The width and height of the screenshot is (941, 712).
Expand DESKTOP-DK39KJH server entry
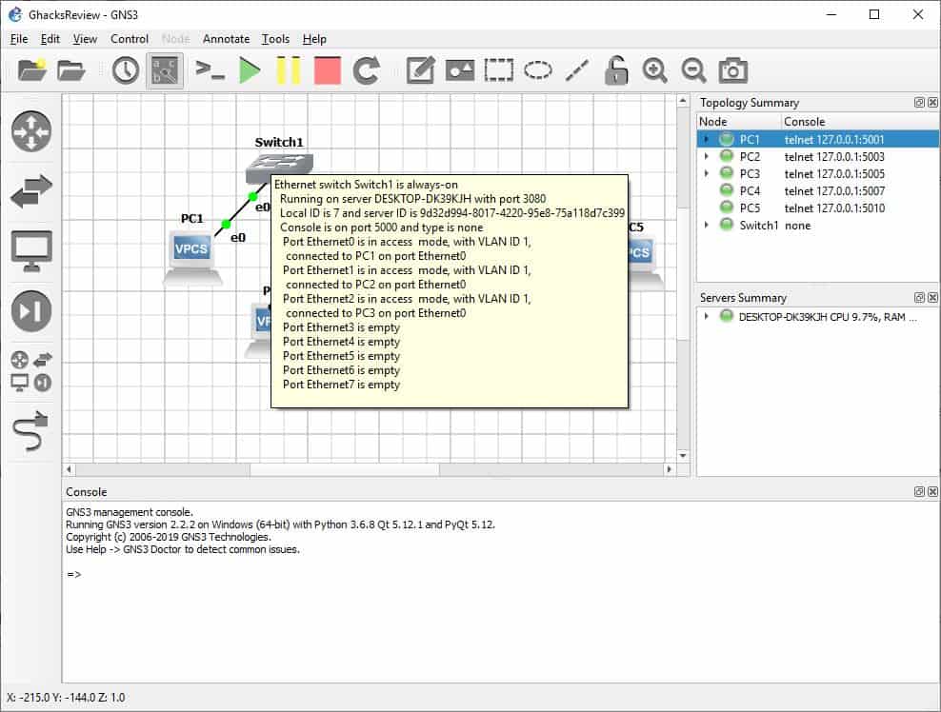[x=707, y=317]
